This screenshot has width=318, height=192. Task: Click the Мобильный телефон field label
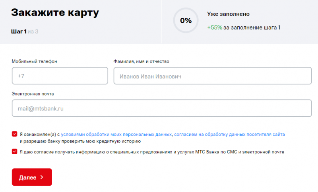tap(35, 61)
